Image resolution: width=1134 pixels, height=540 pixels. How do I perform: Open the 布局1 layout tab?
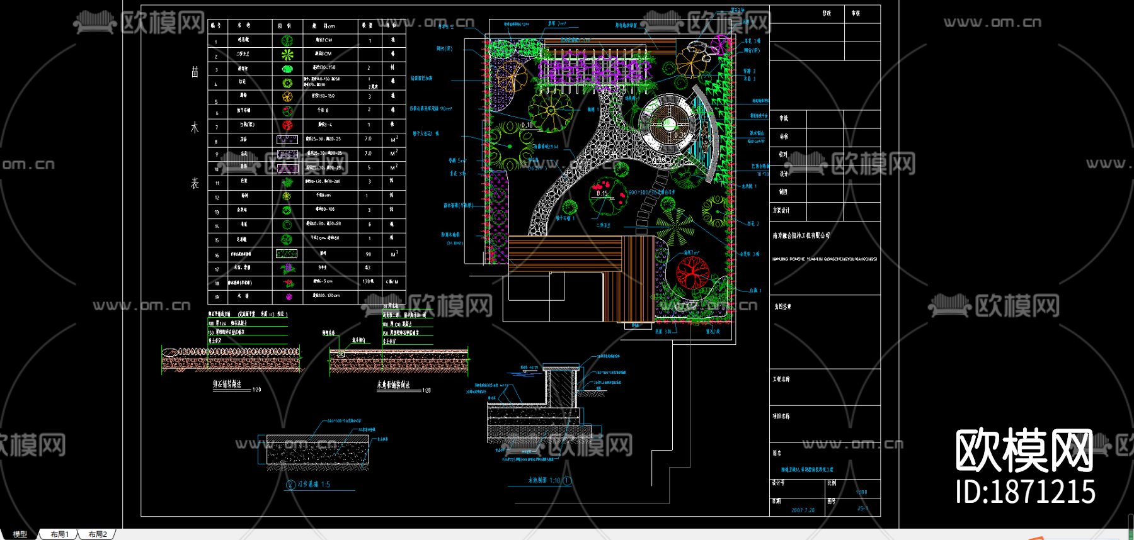[60, 534]
